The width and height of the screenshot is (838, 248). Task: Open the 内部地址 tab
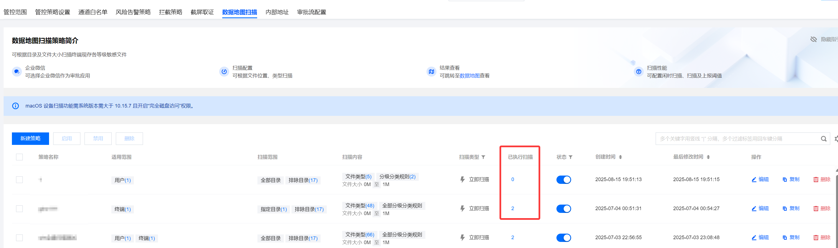pyautogui.click(x=277, y=12)
